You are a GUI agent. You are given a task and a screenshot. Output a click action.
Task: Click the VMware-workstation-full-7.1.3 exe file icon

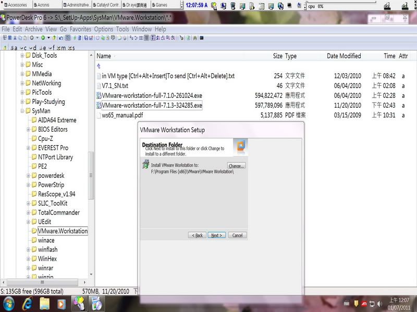[x=99, y=106]
